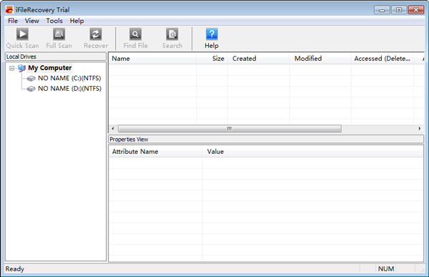Click the NUM indicator in status bar
Image resolution: width=429 pixels, height=277 pixels.
[x=386, y=269]
